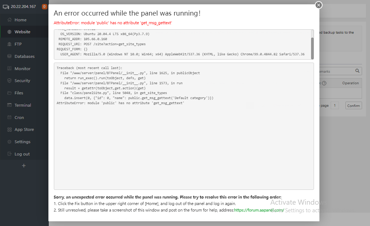Click the FTP icon in the sidebar
This screenshot has width=370, height=226.
coord(9,44)
